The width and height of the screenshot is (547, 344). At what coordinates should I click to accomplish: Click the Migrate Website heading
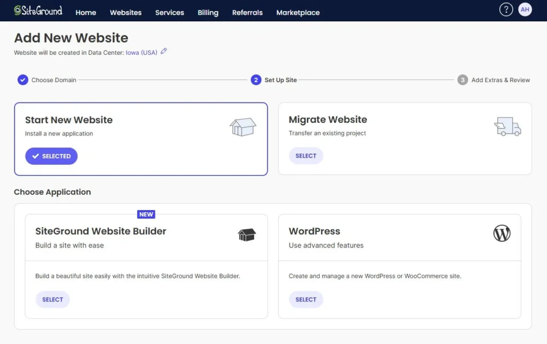coord(327,119)
